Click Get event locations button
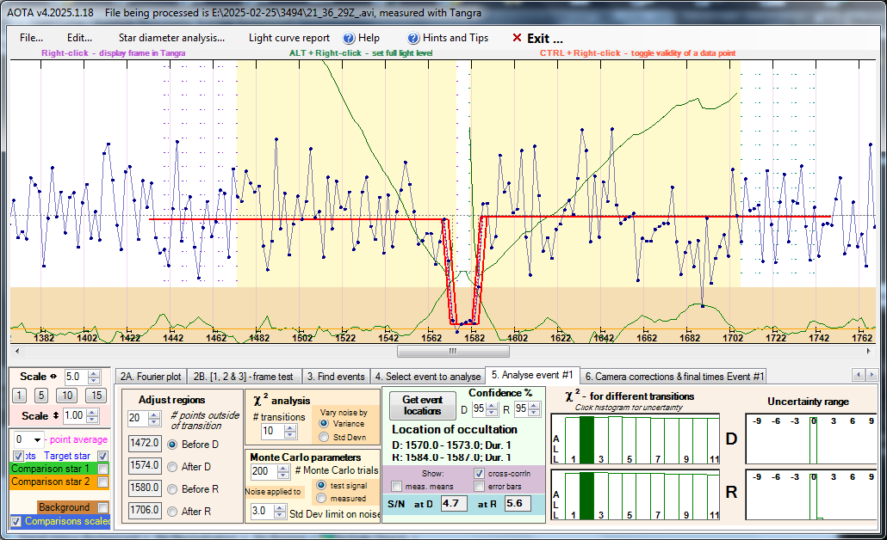Image resolution: width=887 pixels, height=540 pixels. (422, 405)
